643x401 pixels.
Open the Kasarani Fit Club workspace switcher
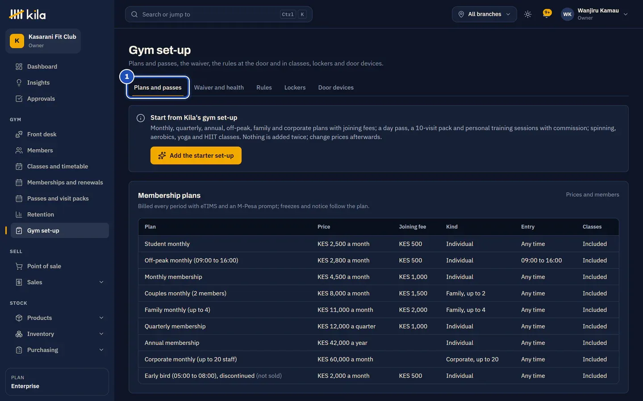43,41
